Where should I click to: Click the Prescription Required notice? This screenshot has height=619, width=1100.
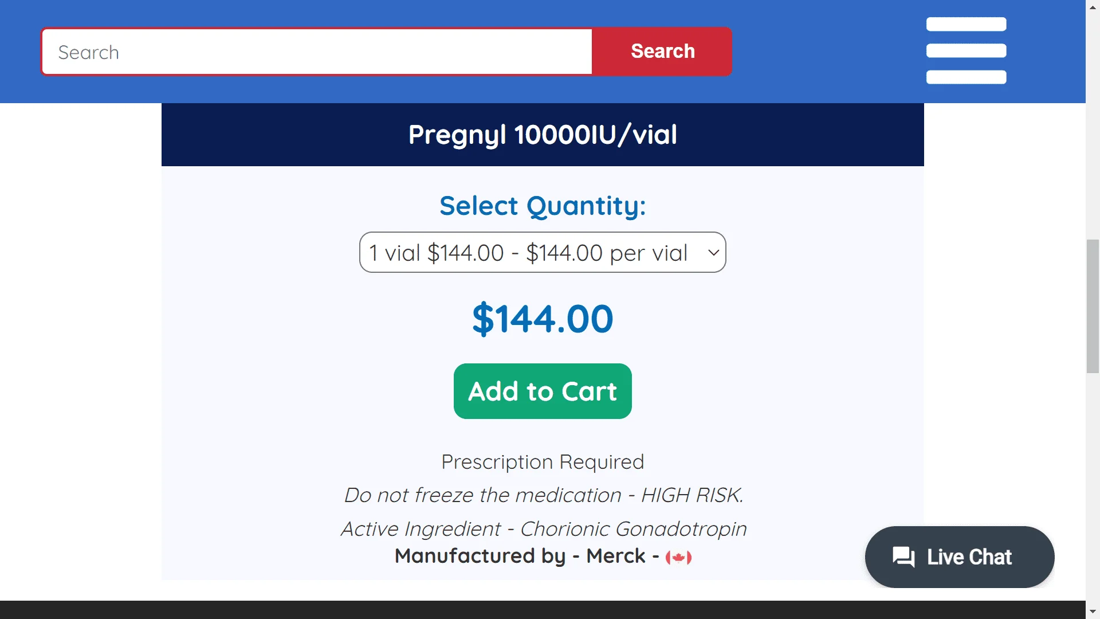pyautogui.click(x=543, y=462)
